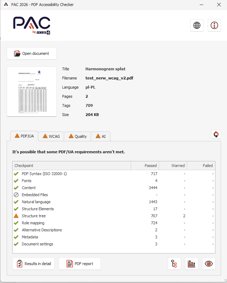Select the Structure Elements row
The image size is (227, 283).
click(x=114, y=209)
